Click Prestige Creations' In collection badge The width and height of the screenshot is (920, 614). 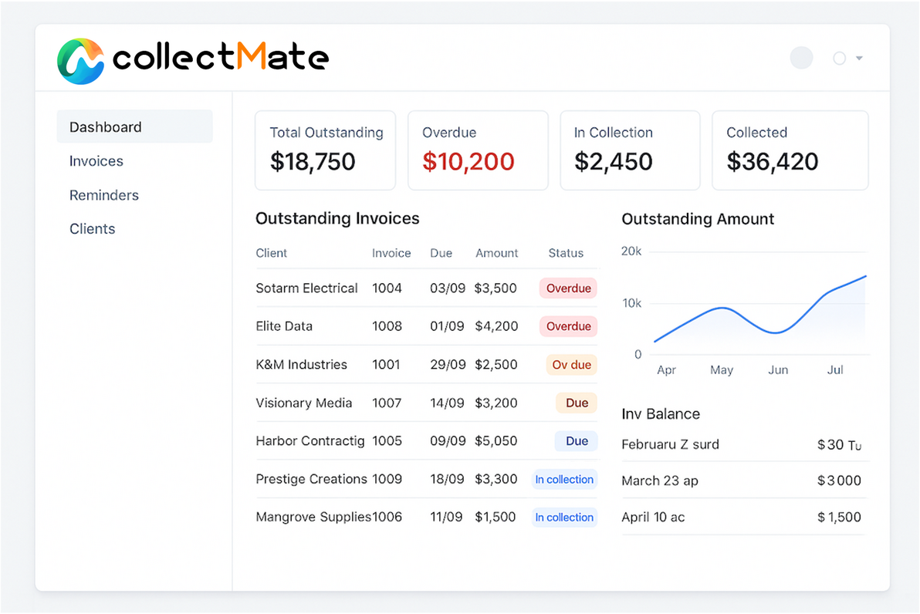[564, 479]
